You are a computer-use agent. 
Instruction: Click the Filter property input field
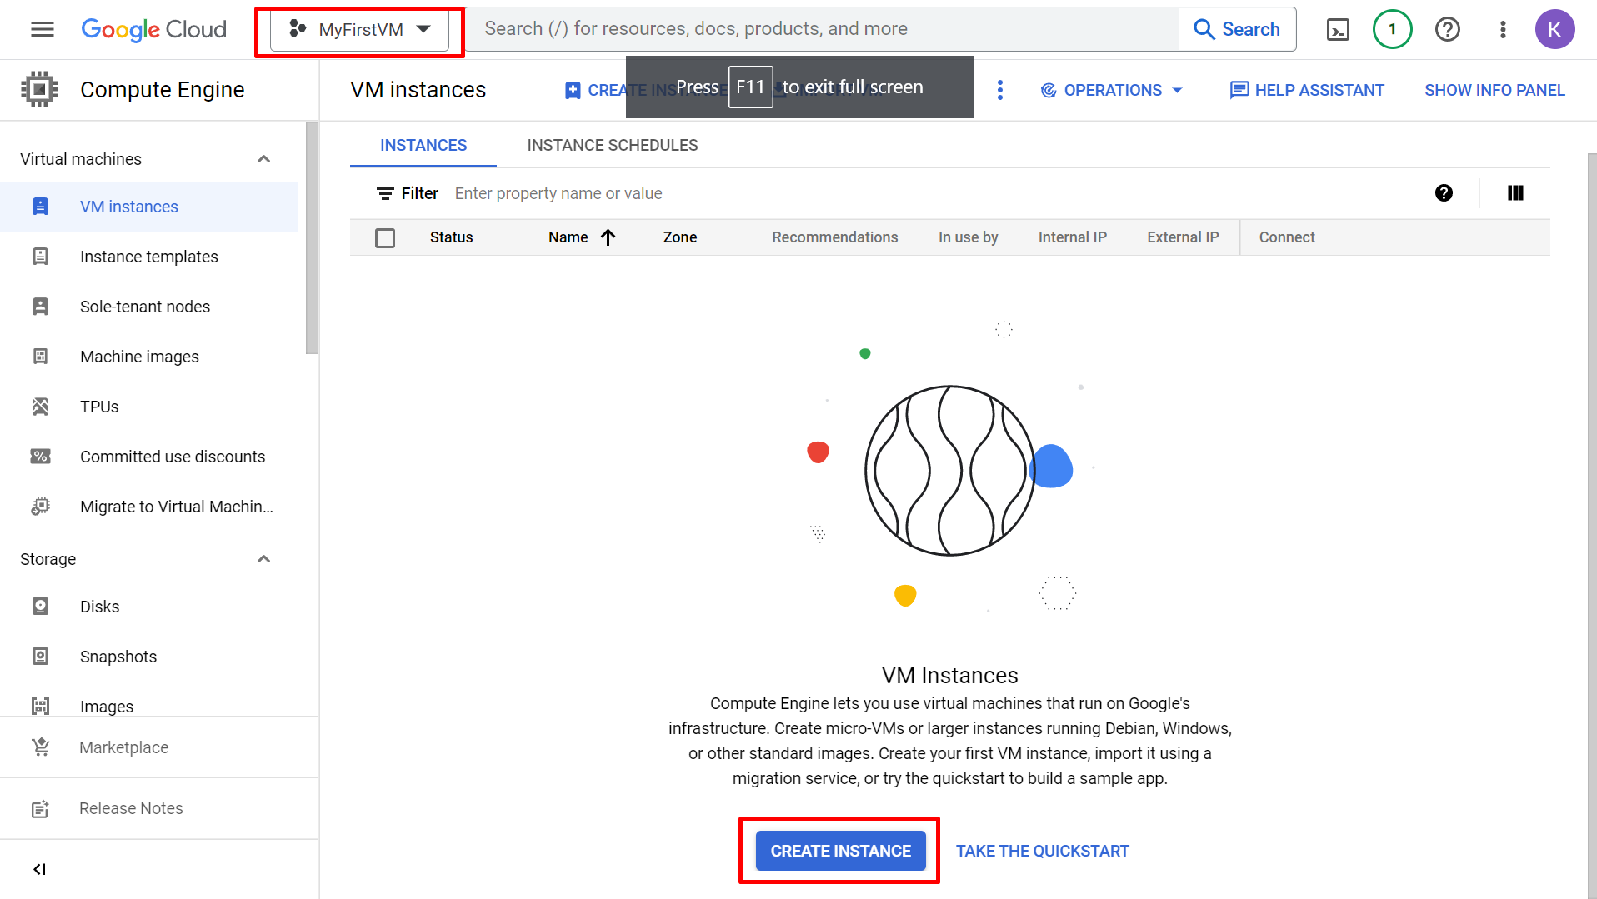pyautogui.click(x=934, y=193)
